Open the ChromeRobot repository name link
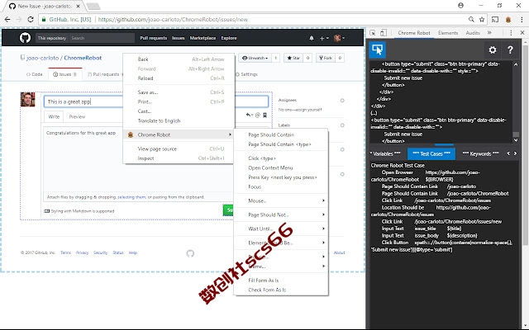 83,58
